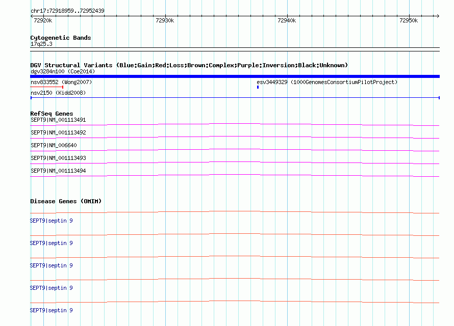Screen dimensions: 454x326
Task: Open the nsv833552 (Wong2007) variant label
Action: click(61, 82)
